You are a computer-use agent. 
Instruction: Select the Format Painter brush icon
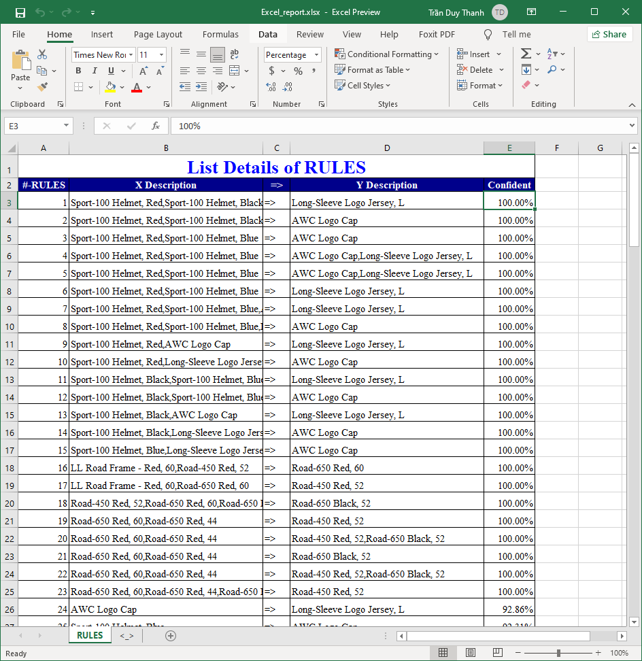(x=42, y=87)
